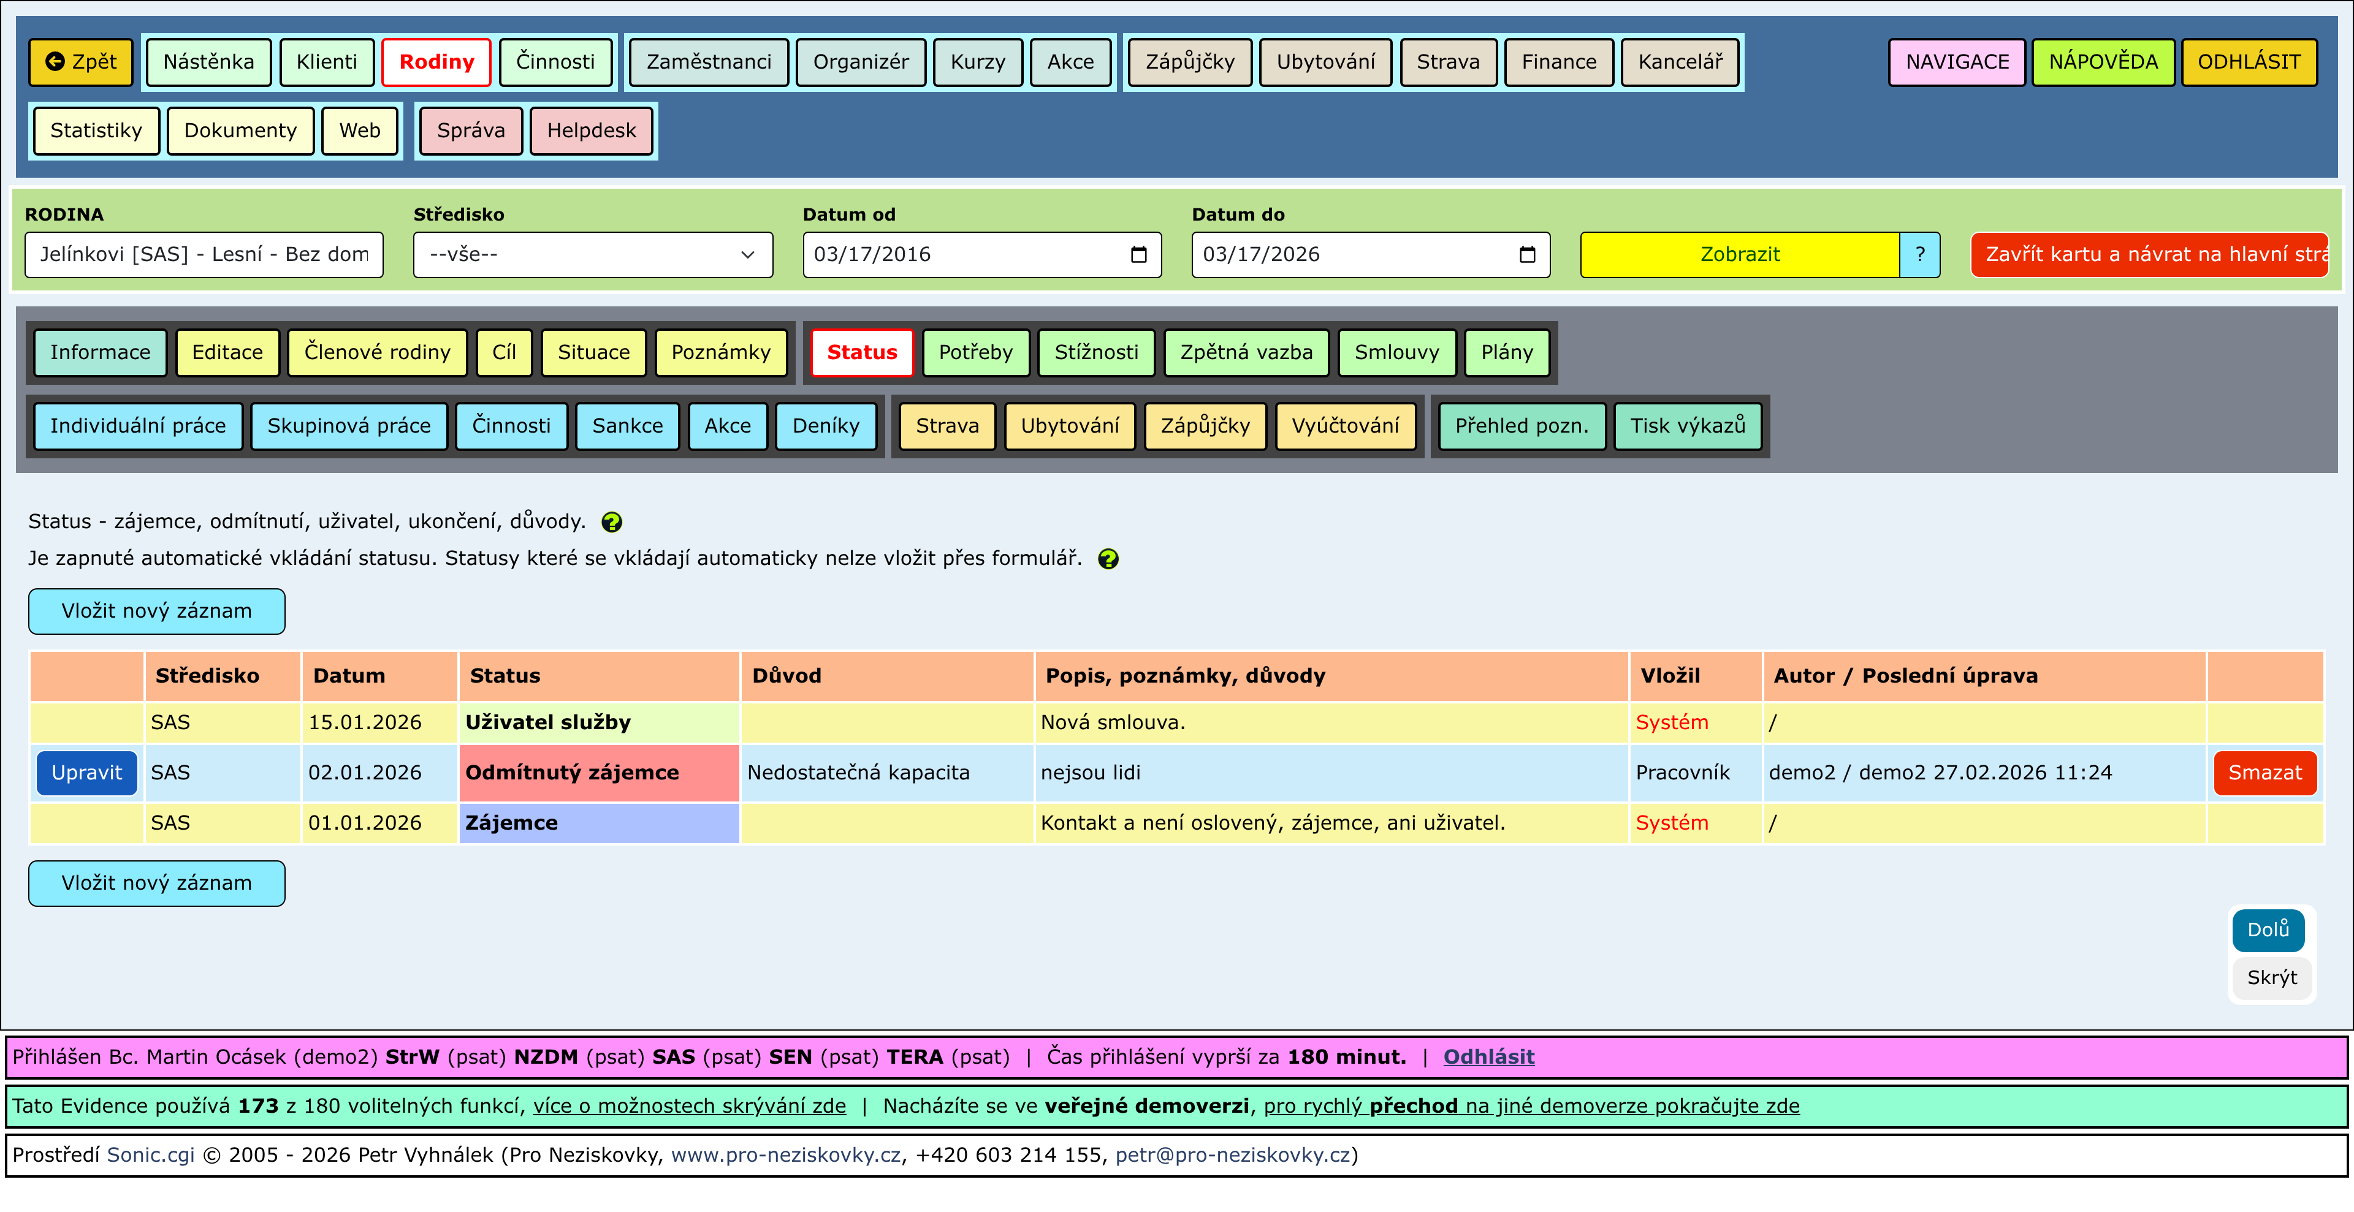Click help icon beside automatic status notice
Image resolution: width=2354 pixels, height=1212 pixels.
(1108, 559)
